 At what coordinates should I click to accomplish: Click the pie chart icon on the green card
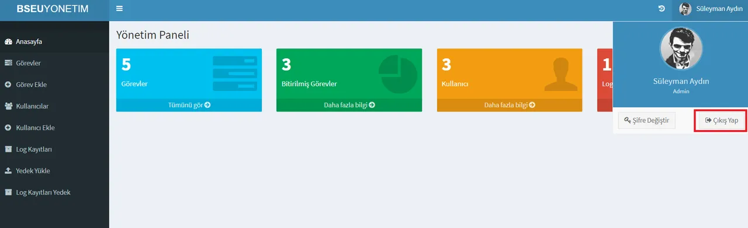(398, 74)
